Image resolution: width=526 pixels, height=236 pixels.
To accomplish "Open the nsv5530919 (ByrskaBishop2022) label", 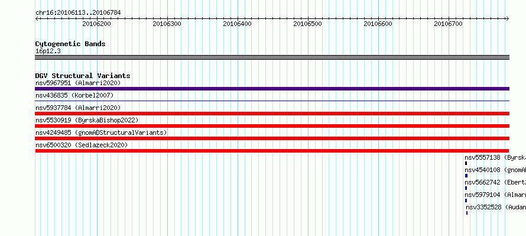I will click(87, 120).
